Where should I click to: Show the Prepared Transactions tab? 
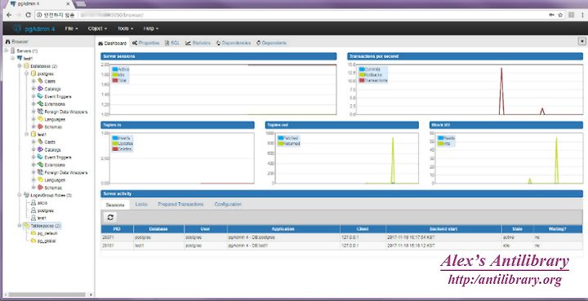pyautogui.click(x=180, y=205)
